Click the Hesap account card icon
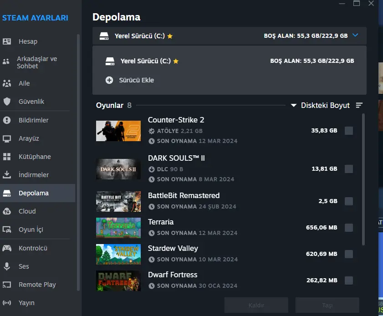The width and height of the screenshot is (383, 316). [x=7, y=41]
